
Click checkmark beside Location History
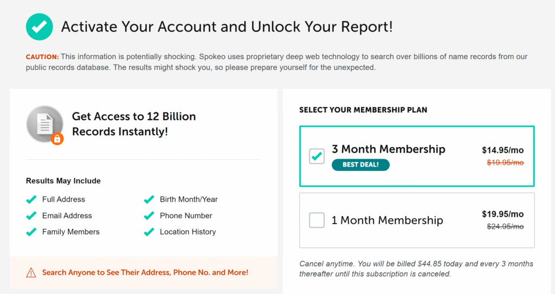(x=149, y=232)
